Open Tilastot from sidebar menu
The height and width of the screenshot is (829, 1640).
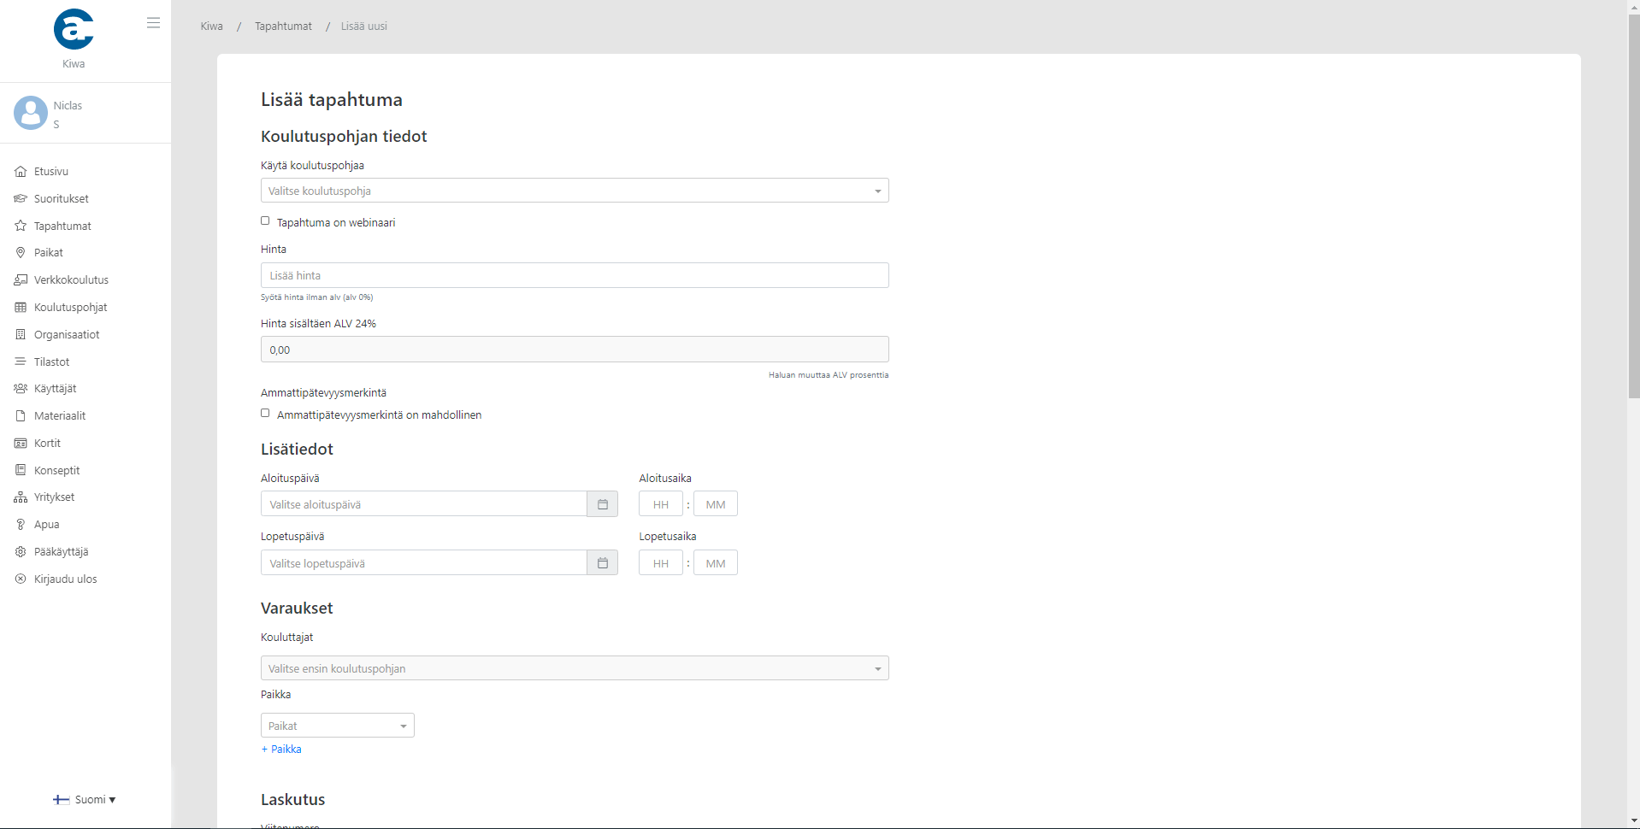coord(51,362)
